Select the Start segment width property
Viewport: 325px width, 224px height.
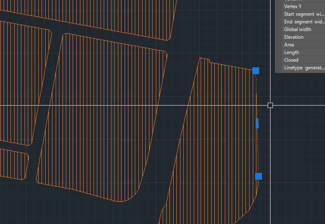pyautogui.click(x=304, y=14)
